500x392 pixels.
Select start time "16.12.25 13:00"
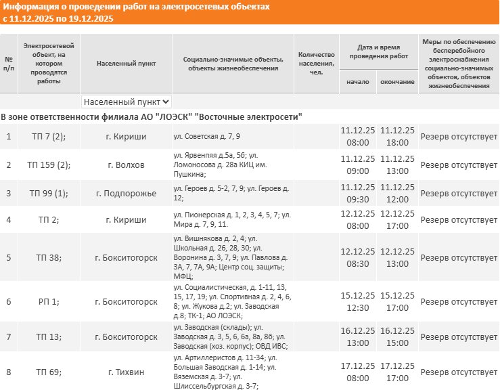point(358,336)
